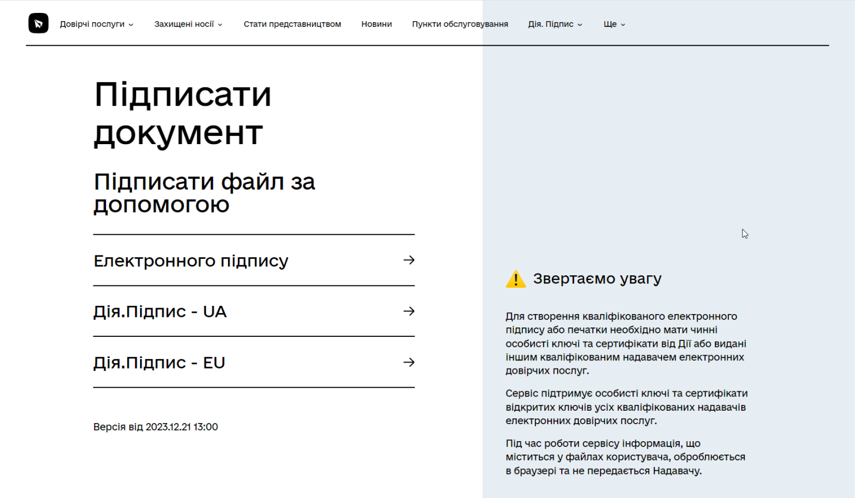This screenshot has height=498, width=855.
Task: Expand the Захищені носії dropdown chevron
Action: [220, 25]
